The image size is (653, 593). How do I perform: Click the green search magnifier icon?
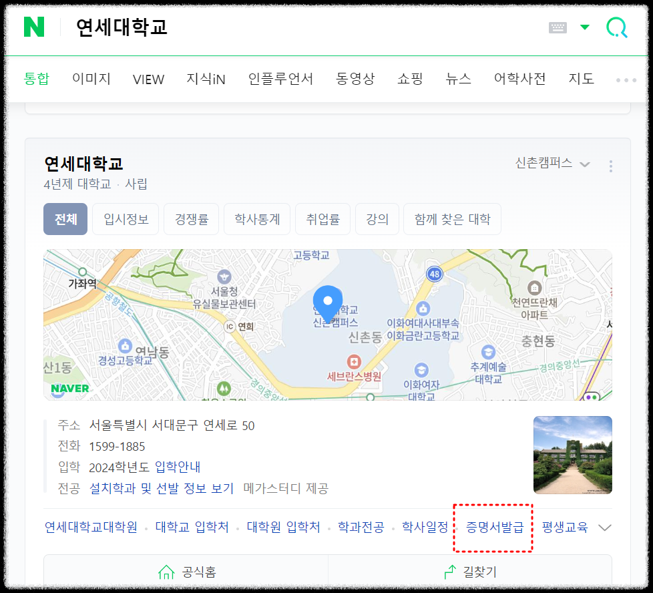click(617, 27)
